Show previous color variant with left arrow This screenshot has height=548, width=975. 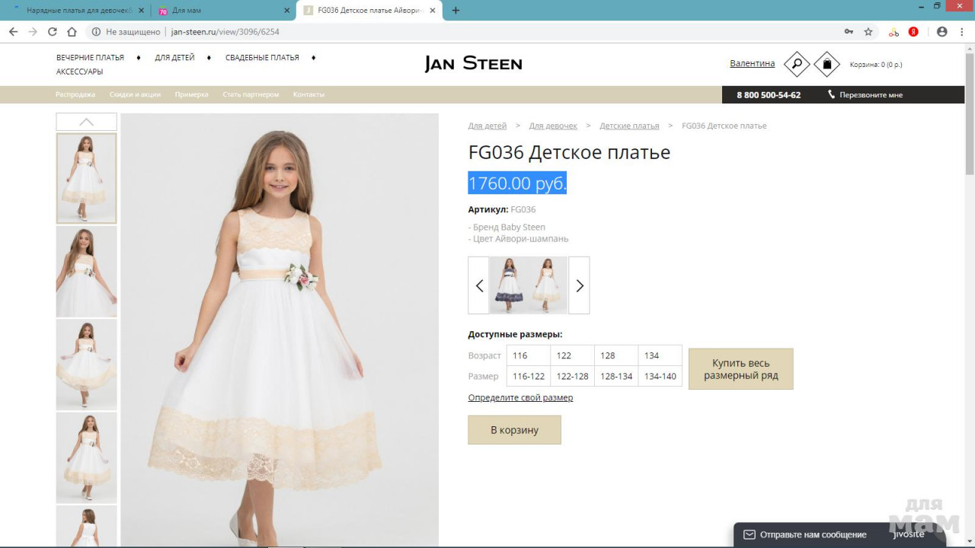(x=479, y=285)
